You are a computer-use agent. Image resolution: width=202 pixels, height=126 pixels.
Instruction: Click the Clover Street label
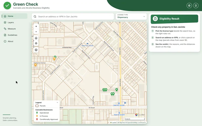54,24
